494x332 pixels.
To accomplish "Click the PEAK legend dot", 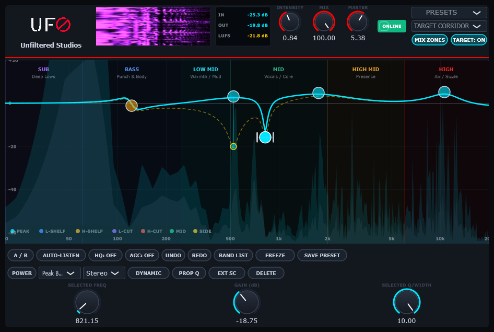I will (x=13, y=231).
